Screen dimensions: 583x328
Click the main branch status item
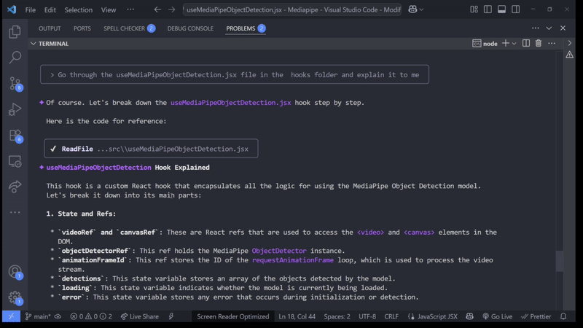[39, 316]
